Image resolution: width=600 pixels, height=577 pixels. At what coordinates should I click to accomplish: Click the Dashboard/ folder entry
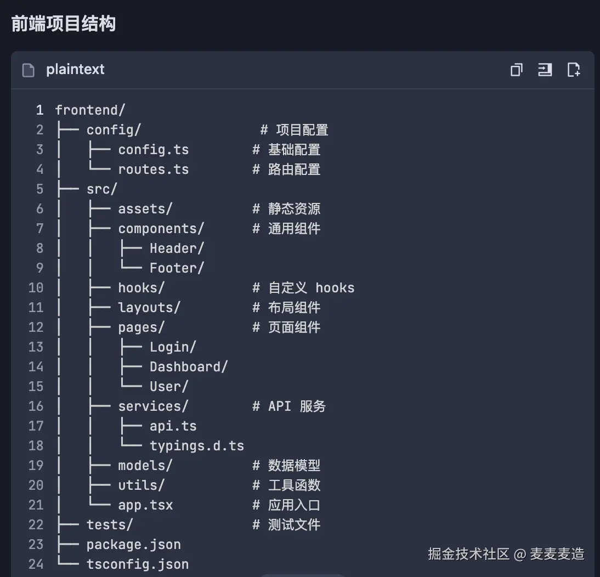pyautogui.click(x=188, y=366)
